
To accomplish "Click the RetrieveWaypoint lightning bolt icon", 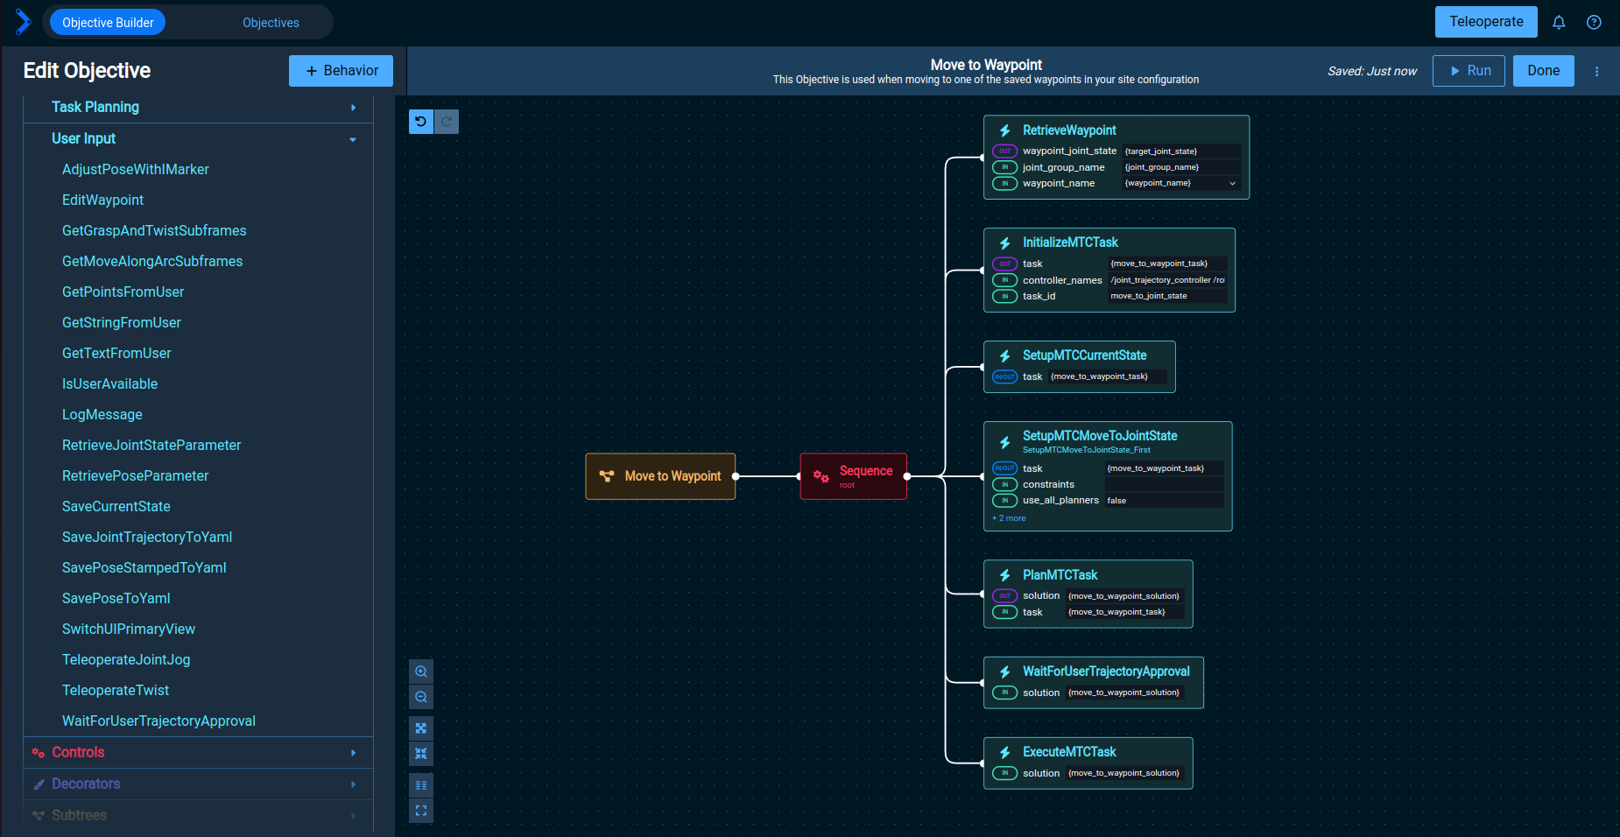I will pos(1005,130).
